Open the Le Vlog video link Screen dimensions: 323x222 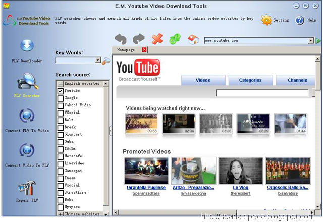point(241,187)
